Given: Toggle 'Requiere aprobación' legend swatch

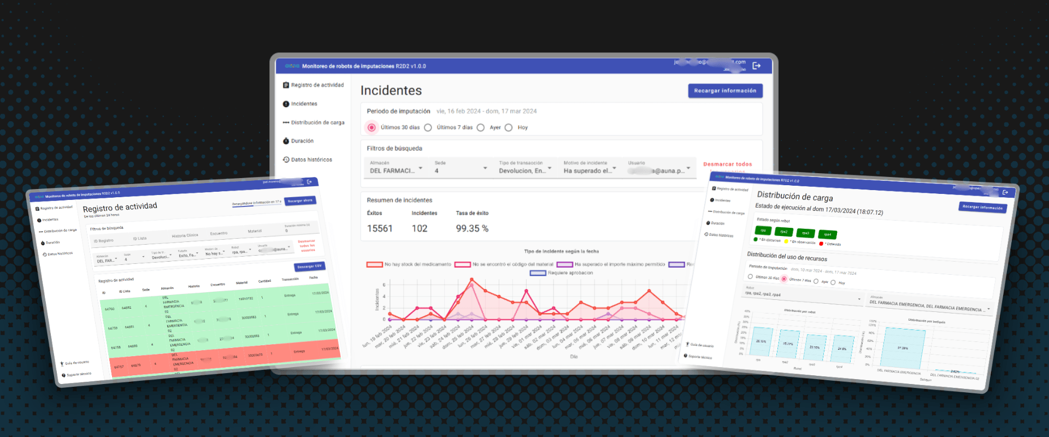Looking at the screenshot, I should (x=538, y=273).
